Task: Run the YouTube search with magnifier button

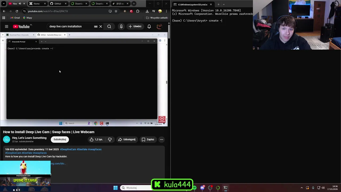Action: (x=109, y=26)
